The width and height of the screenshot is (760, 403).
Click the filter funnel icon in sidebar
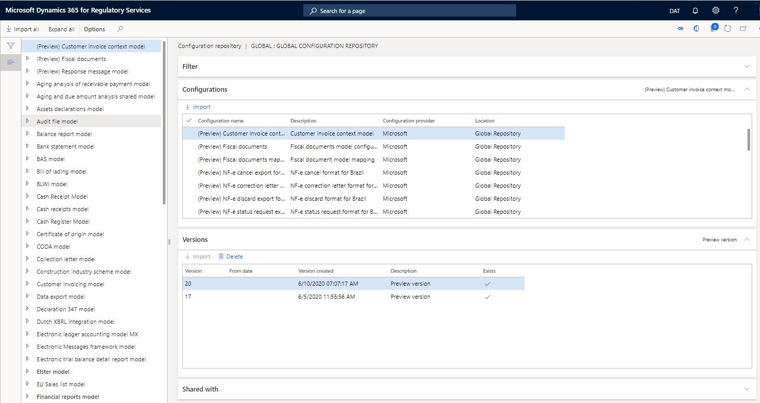tap(10, 45)
